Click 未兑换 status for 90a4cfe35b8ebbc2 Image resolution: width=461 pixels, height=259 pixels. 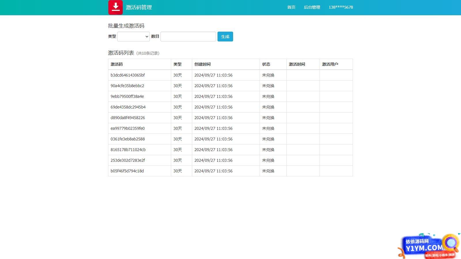(x=268, y=86)
